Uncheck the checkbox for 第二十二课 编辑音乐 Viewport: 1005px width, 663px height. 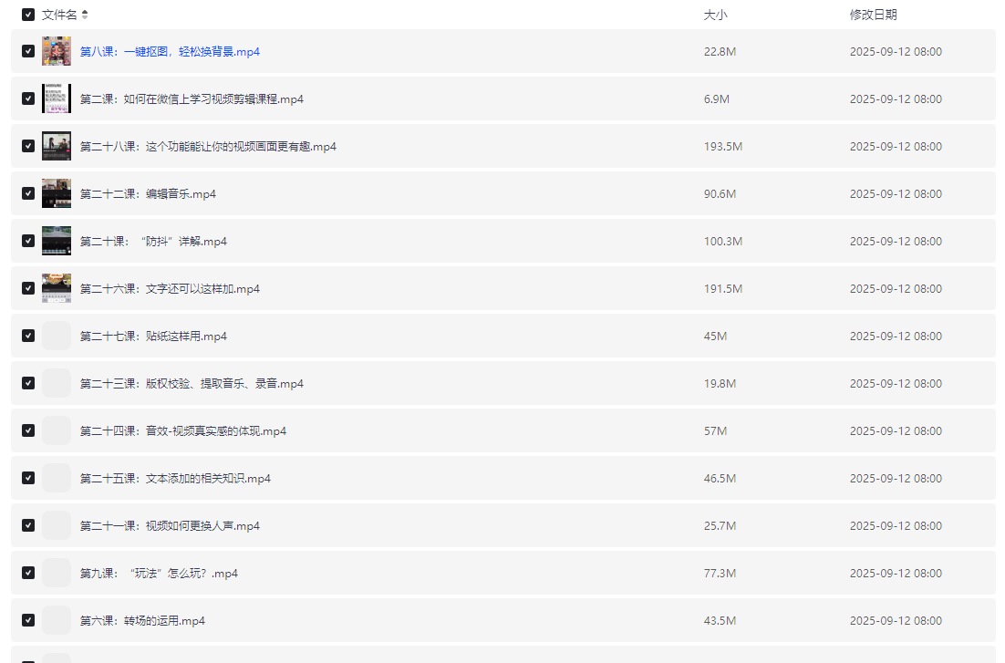coord(28,193)
